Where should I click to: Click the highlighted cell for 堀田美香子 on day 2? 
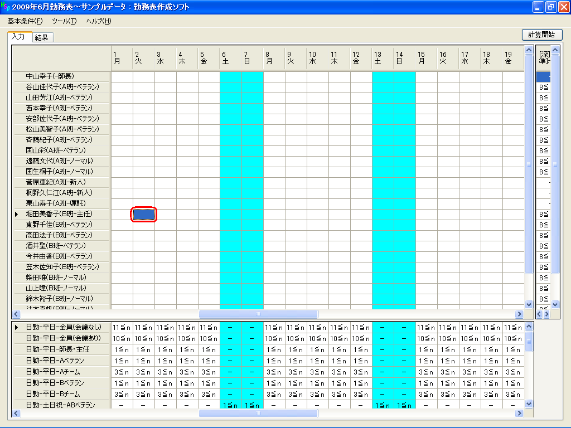pyautogui.click(x=143, y=215)
